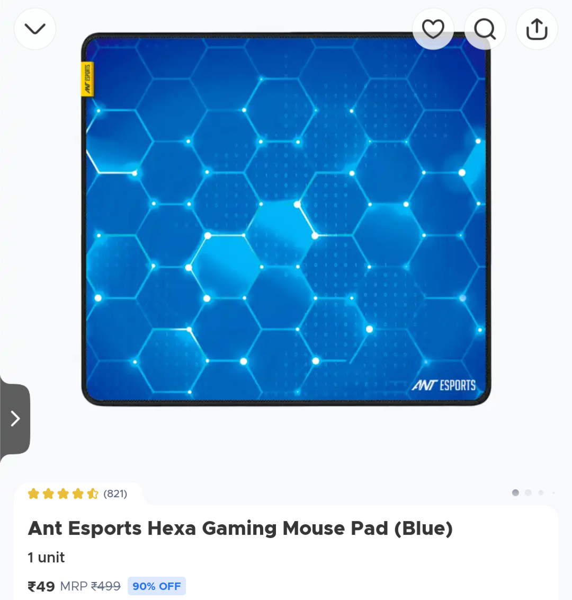The height and width of the screenshot is (600, 572).
Task: Click the 90% OFF discount badge
Action: (x=157, y=586)
